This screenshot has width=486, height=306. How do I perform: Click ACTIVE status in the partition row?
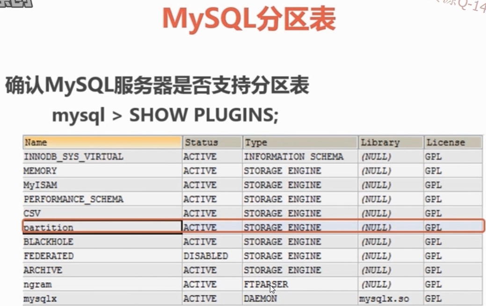pos(212,228)
